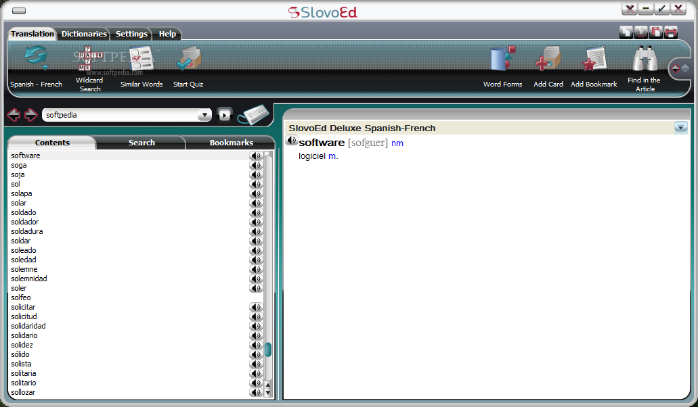Play audio for solicitar in list

(256, 307)
